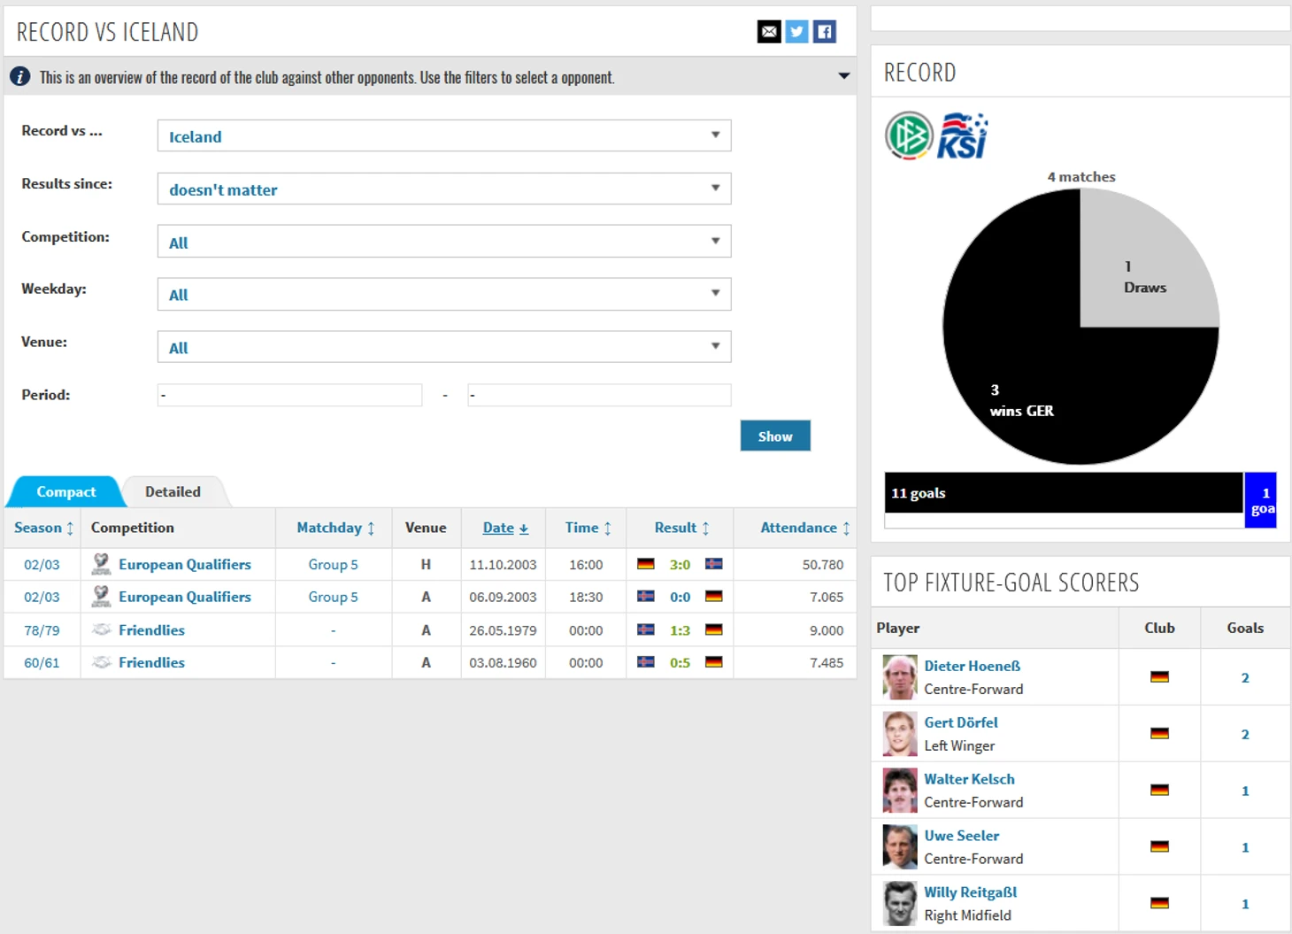The image size is (1292, 934).
Task: Click the email share icon
Action: click(769, 32)
